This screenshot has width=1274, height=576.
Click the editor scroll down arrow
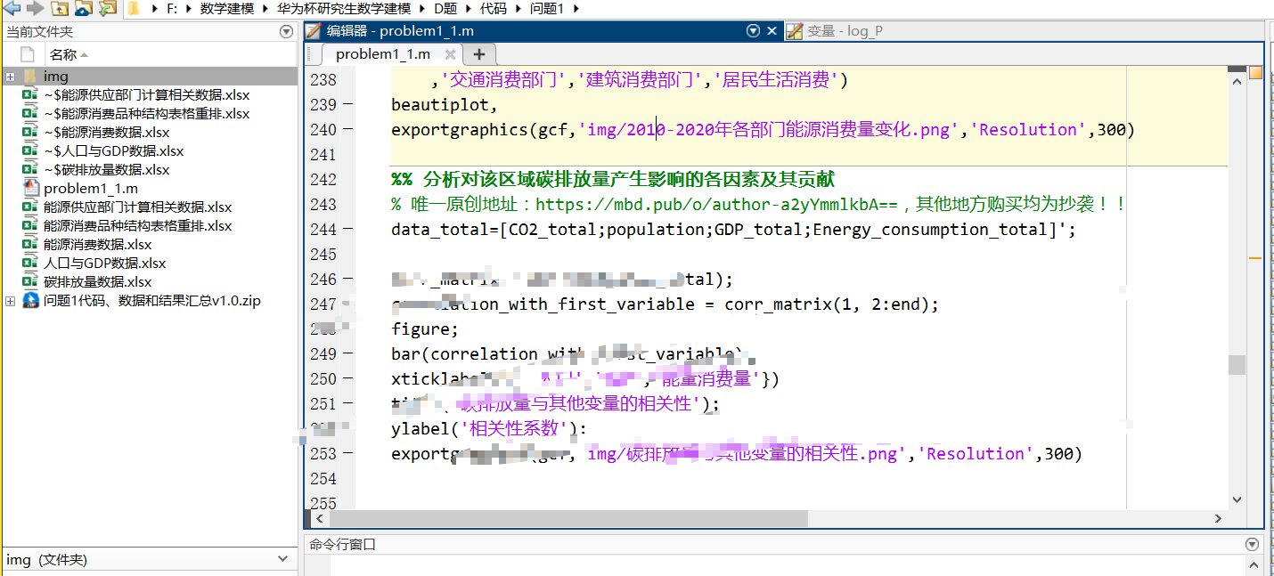[1236, 499]
